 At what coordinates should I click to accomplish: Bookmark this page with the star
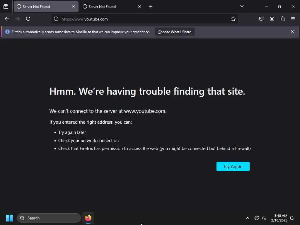[x=233, y=19]
